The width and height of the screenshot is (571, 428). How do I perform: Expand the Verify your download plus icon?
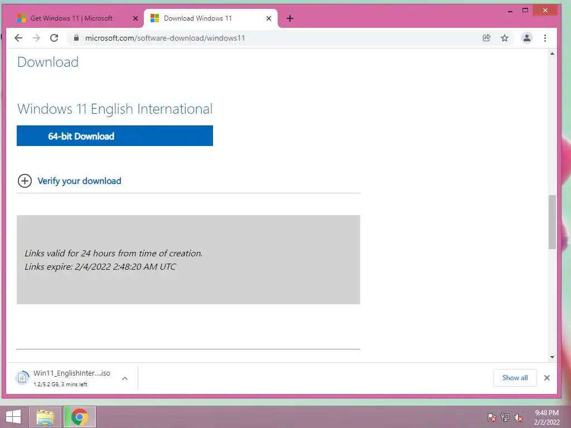[25, 181]
